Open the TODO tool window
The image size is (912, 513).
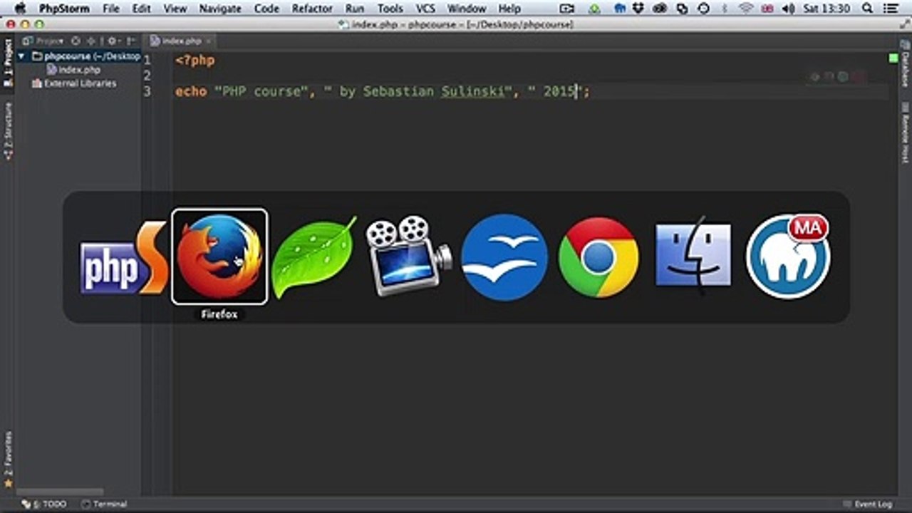tap(44, 504)
